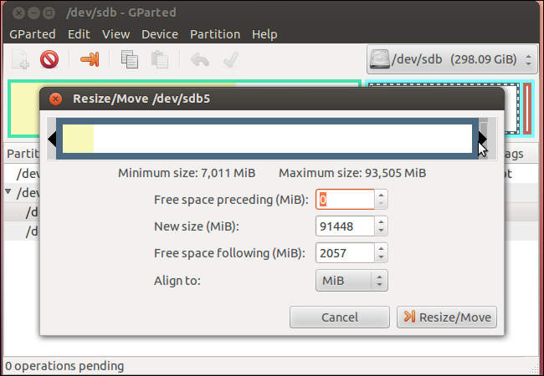Click the orange Resize/Move toolbar arrow icon
This screenshot has height=376, width=544.
pos(90,59)
